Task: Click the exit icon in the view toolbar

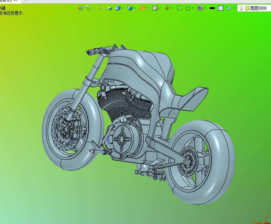Action: [x=80, y=8]
